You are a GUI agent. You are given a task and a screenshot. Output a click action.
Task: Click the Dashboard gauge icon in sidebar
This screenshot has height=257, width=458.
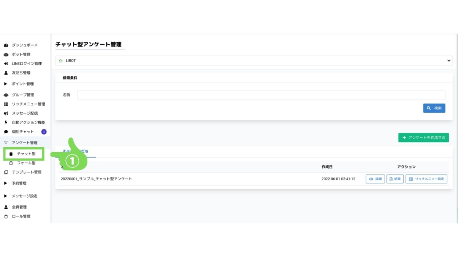[x=6, y=46]
